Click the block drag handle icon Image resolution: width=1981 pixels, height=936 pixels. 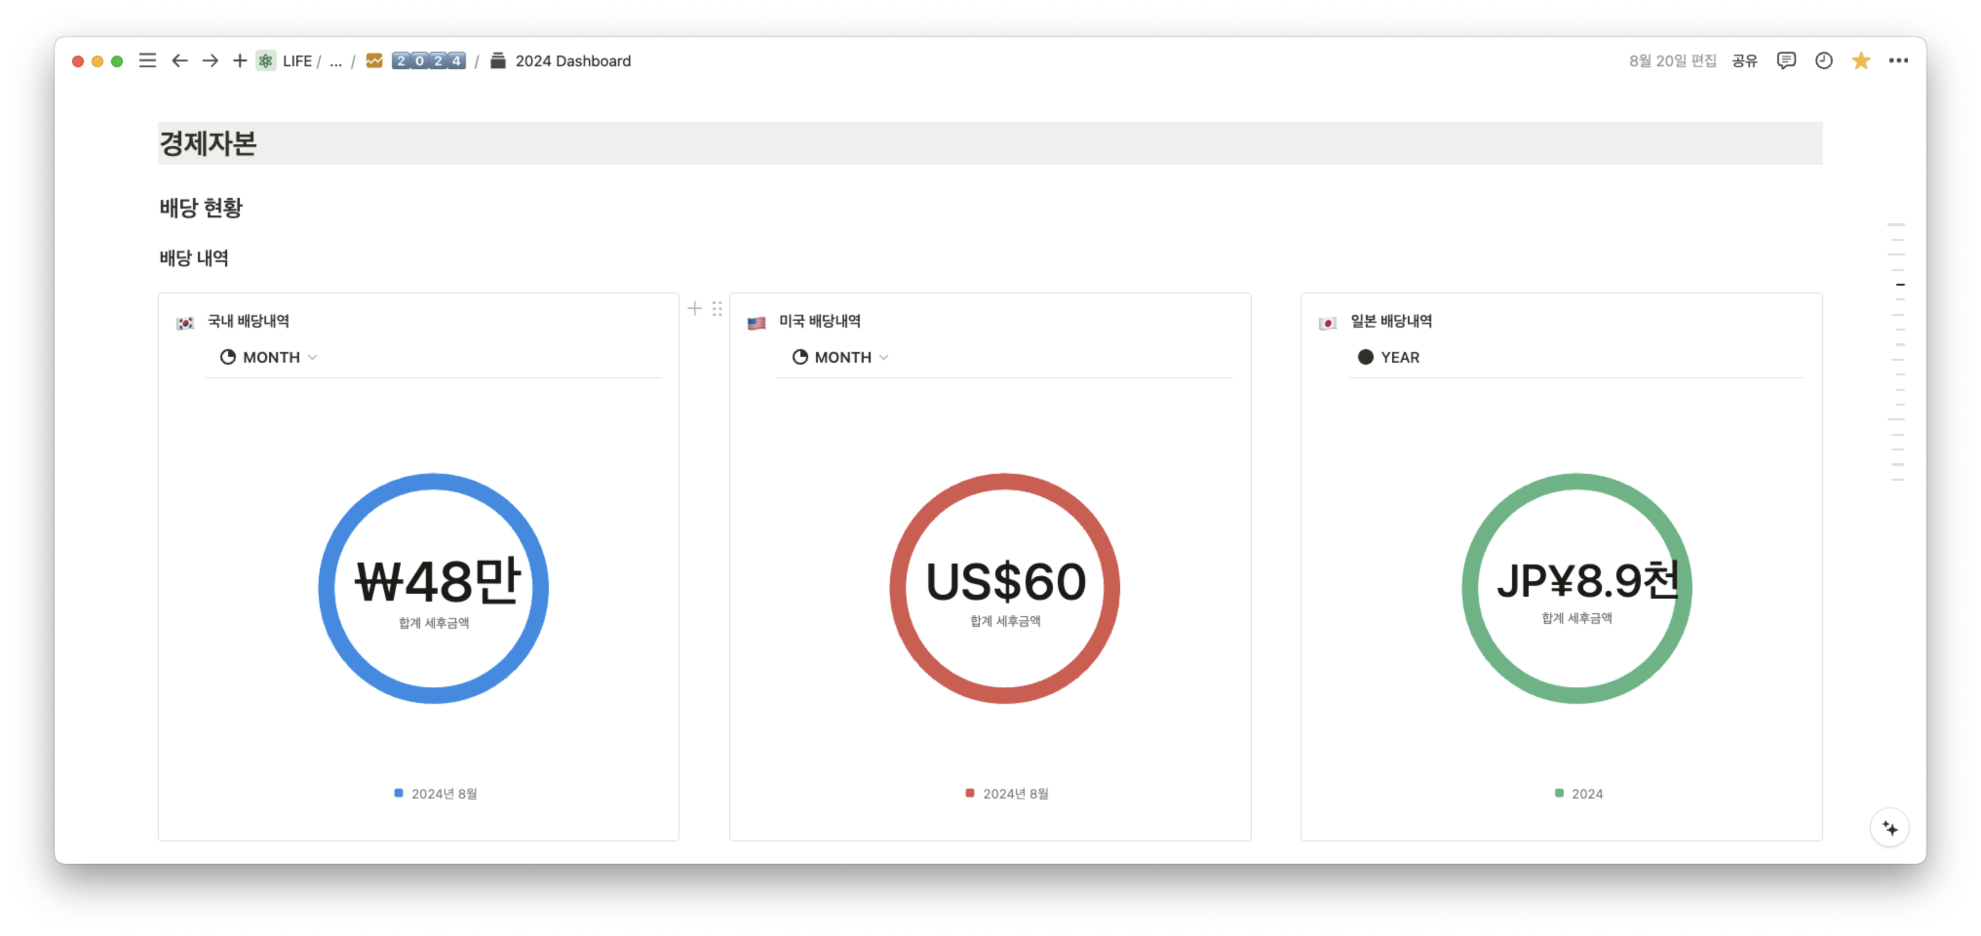pos(717,309)
